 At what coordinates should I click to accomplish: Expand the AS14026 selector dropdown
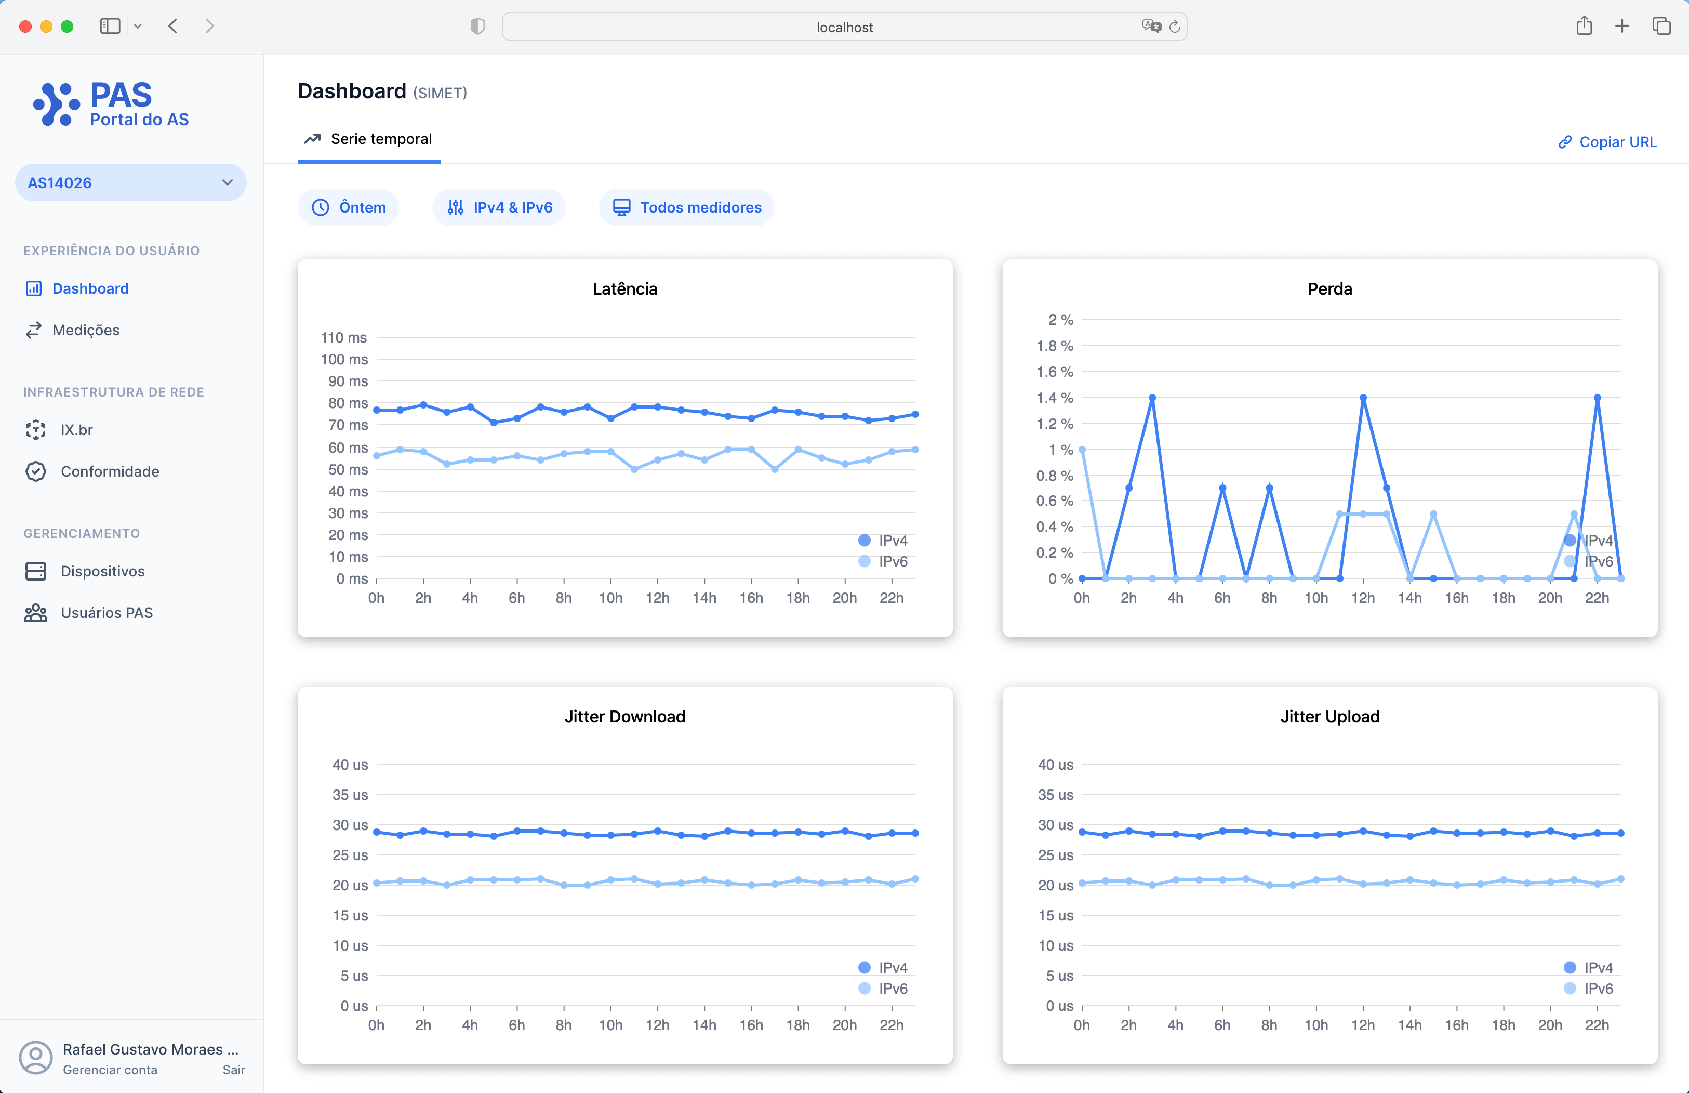click(130, 183)
